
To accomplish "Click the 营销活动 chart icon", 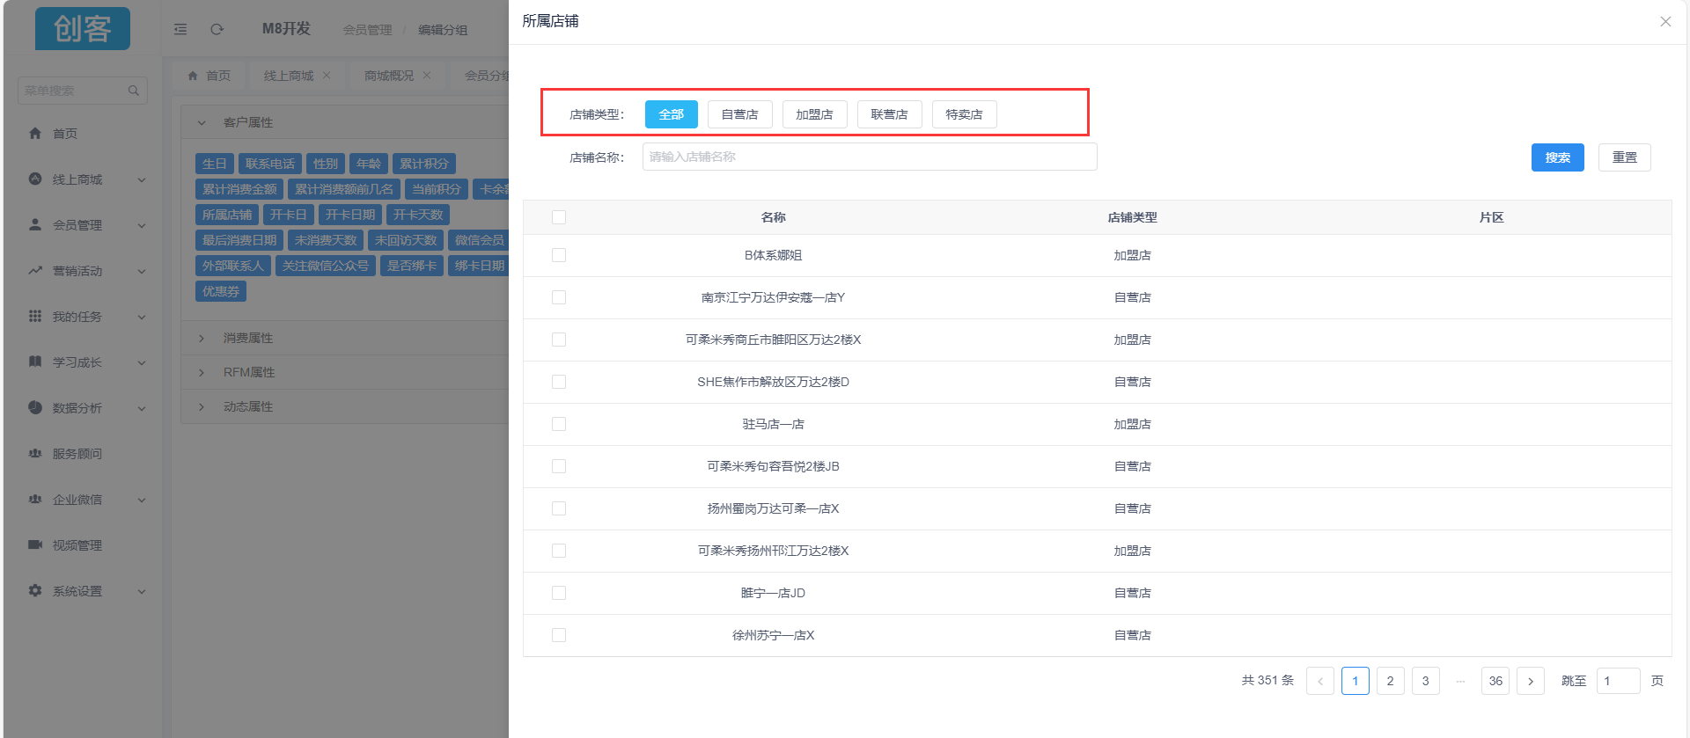I will tap(35, 270).
